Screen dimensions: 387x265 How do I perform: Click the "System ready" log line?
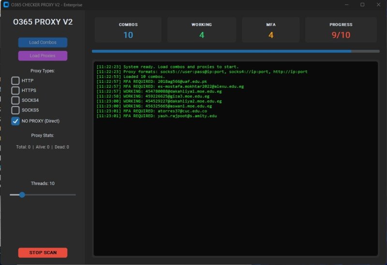(167, 67)
